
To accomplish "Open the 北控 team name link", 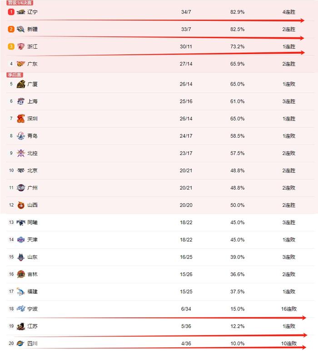I will tap(32, 153).
